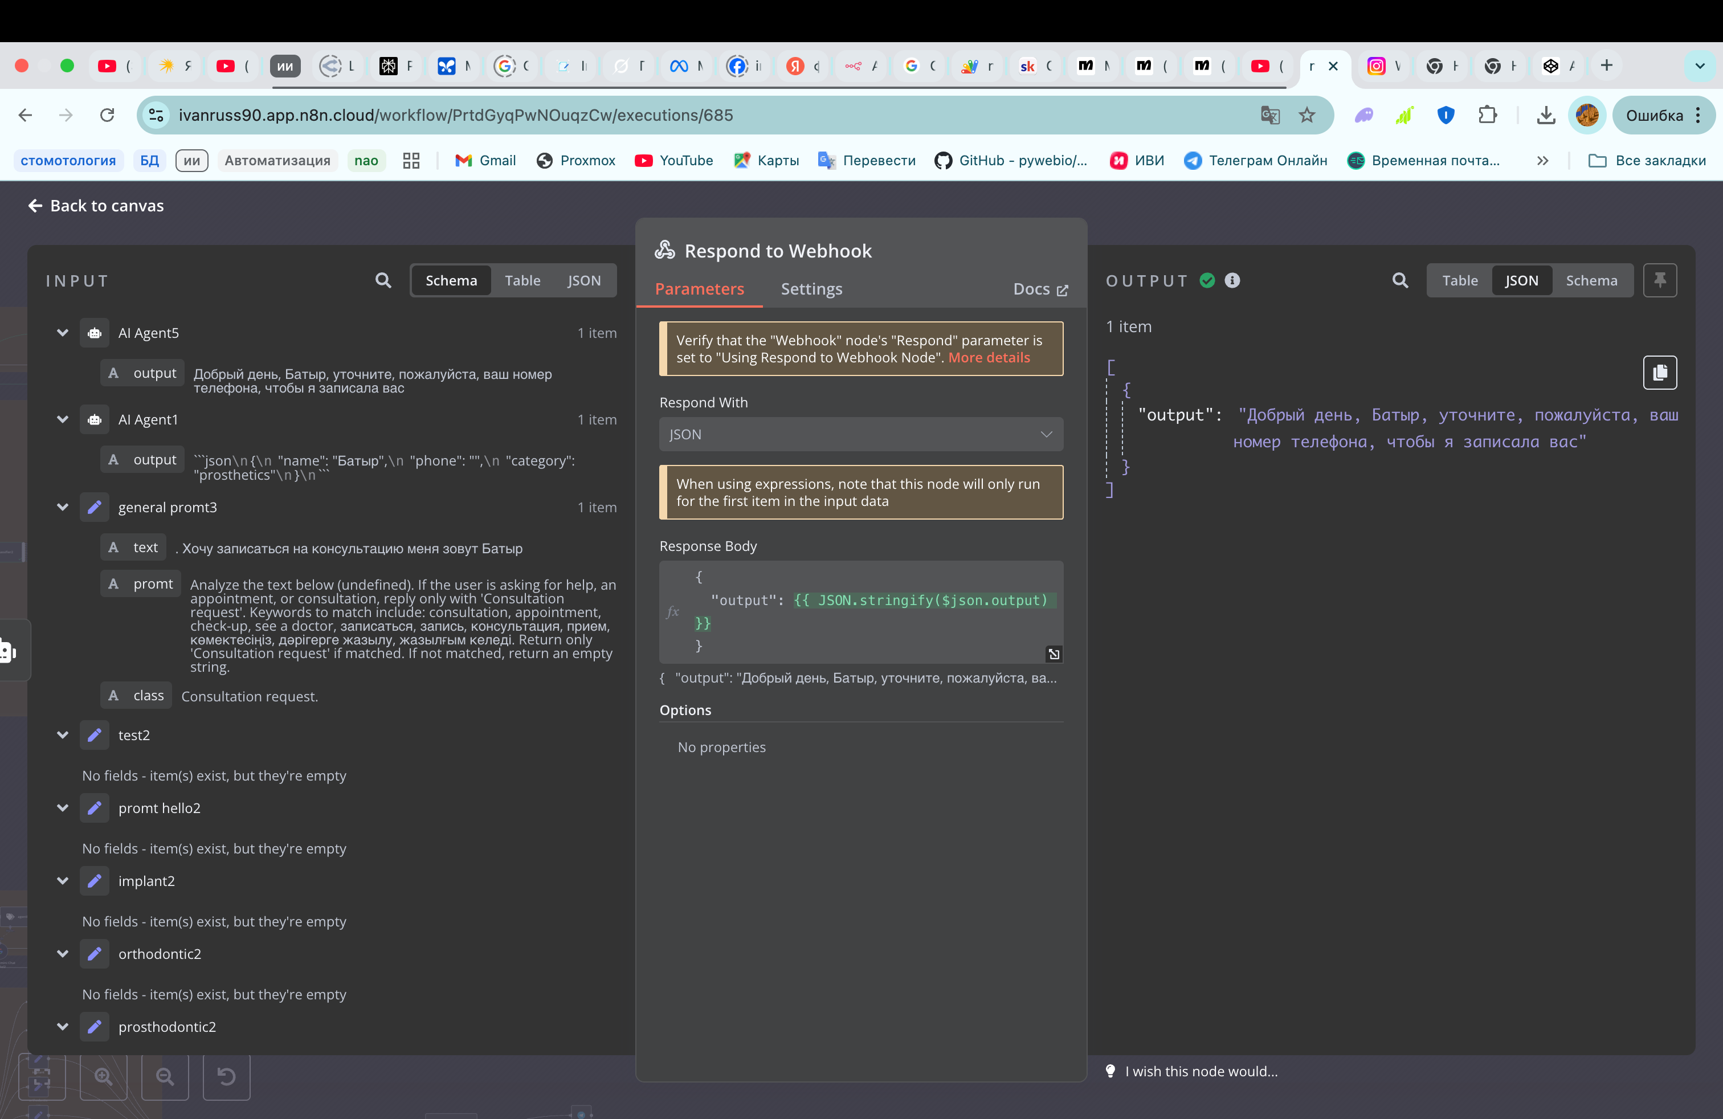This screenshot has width=1723, height=1119.
Task: Open the Settings tab
Action: tap(811, 289)
